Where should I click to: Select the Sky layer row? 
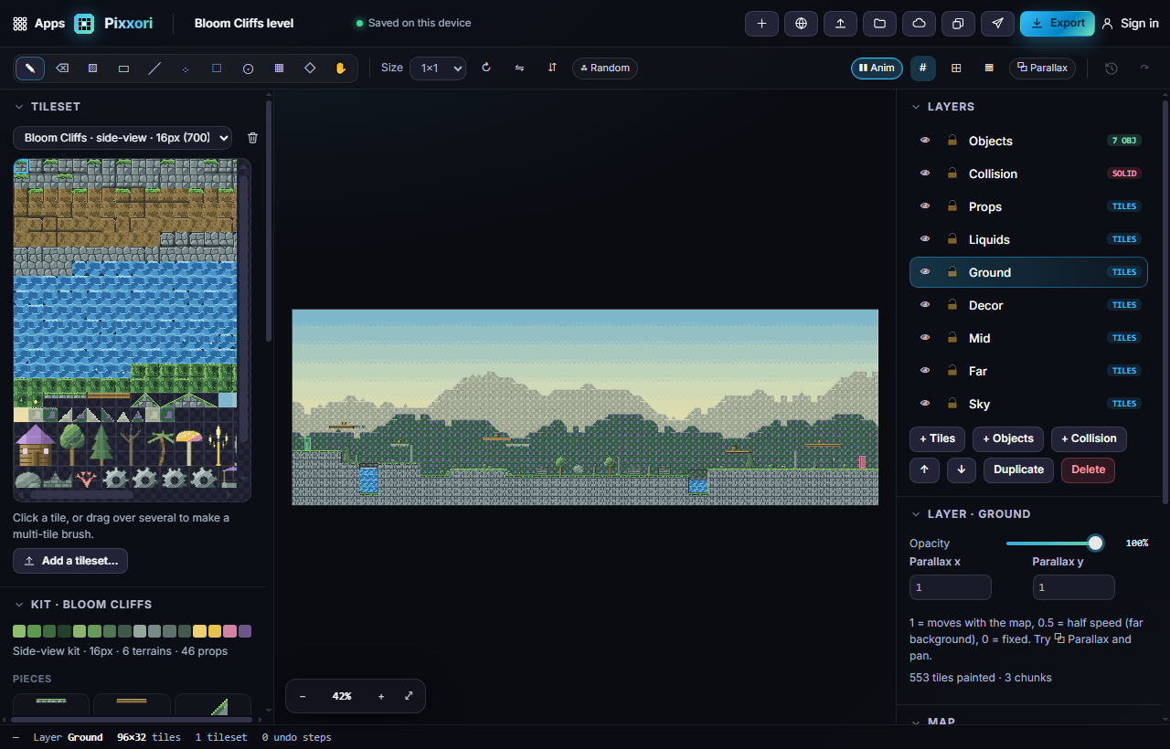coord(1028,404)
